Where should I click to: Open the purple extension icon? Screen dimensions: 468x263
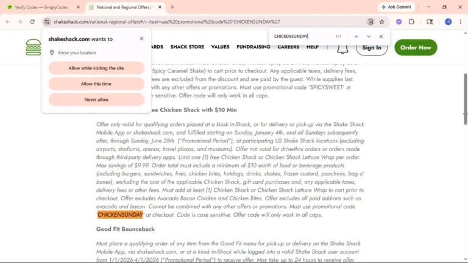pyautogui.click(x=399, y=22)
